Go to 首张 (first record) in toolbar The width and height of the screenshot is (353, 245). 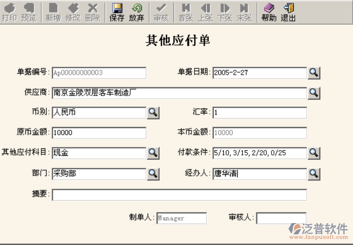pyautogui.click(x=186, y=12)
